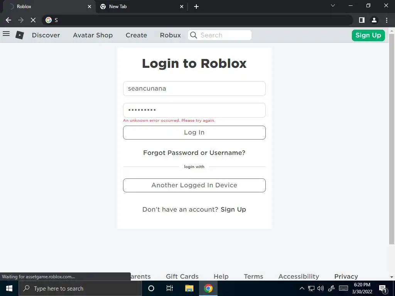Close the New Tab tab
The image size is (395, 296).
click(x=182, y=7)
